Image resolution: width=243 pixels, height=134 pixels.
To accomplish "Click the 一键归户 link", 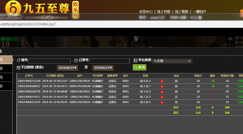I will click(199, 12).
